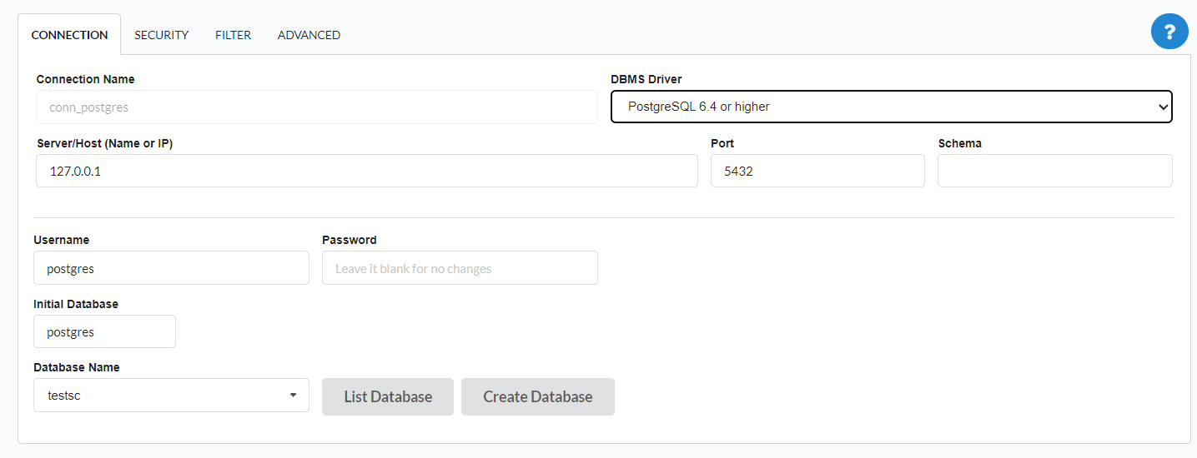The image size is (1197, 458).
Task: Click the DBMS Driver label text
Action: tap(646, 79)
